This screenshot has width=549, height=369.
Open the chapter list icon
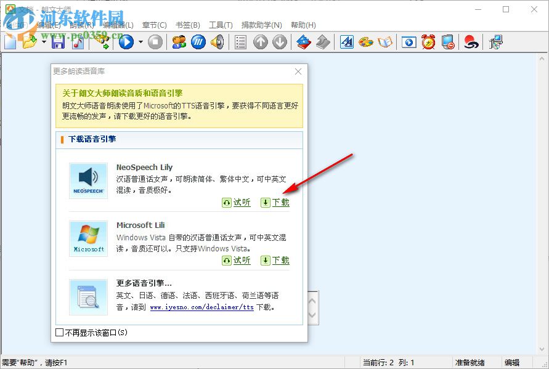point(240,42)
